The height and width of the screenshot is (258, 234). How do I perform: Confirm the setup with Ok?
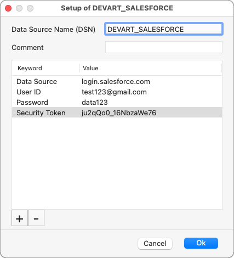coord(201,243)
